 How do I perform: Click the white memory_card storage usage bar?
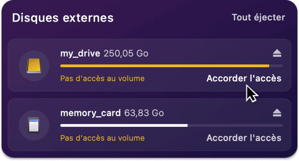pyautogui.click(x=124, y=125)
